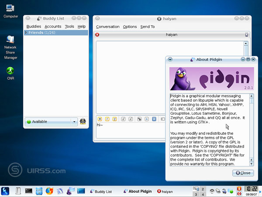262x197 pixels.
Task: Open the terminal from the taskbar
Action: point(29,191)
